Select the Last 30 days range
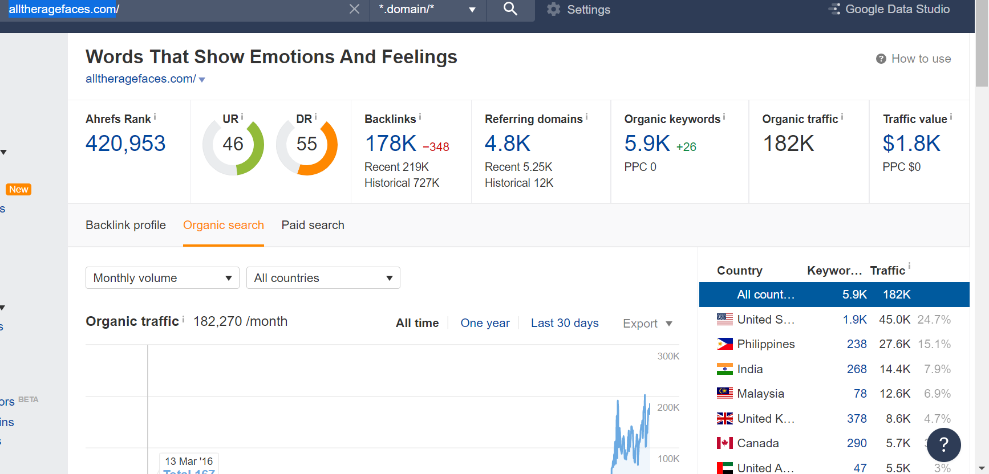 click(565, 323)
